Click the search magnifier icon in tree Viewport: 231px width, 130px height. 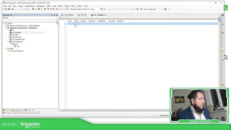tap(57, 20)
